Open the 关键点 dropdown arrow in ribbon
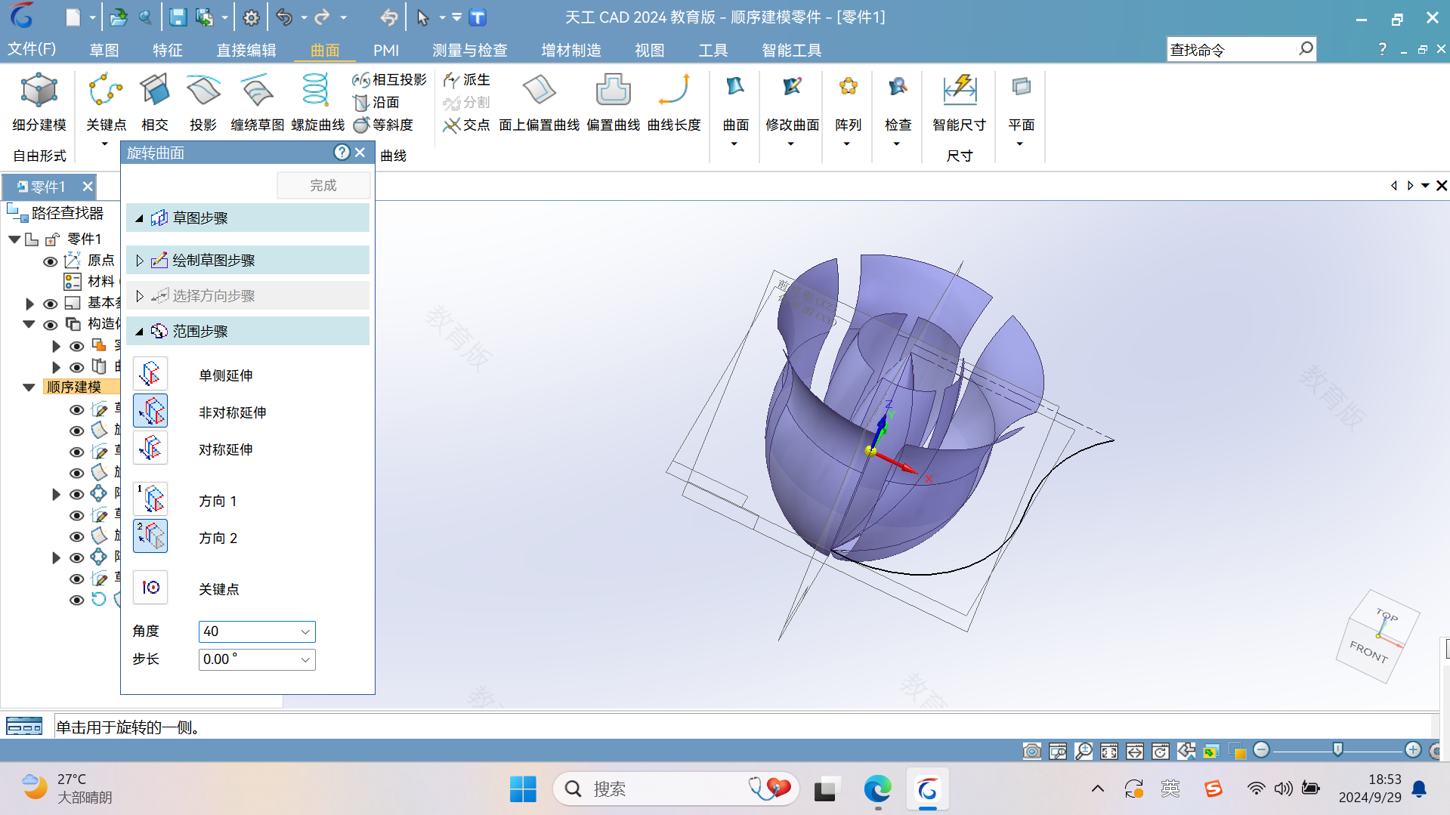The height and width of the screenshot is (815, 1450). coord(105,144)
